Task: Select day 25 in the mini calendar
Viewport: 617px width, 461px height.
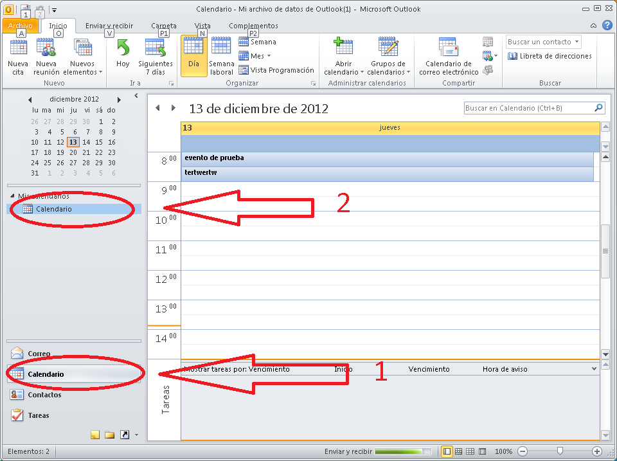Action: tap(48, 163)
